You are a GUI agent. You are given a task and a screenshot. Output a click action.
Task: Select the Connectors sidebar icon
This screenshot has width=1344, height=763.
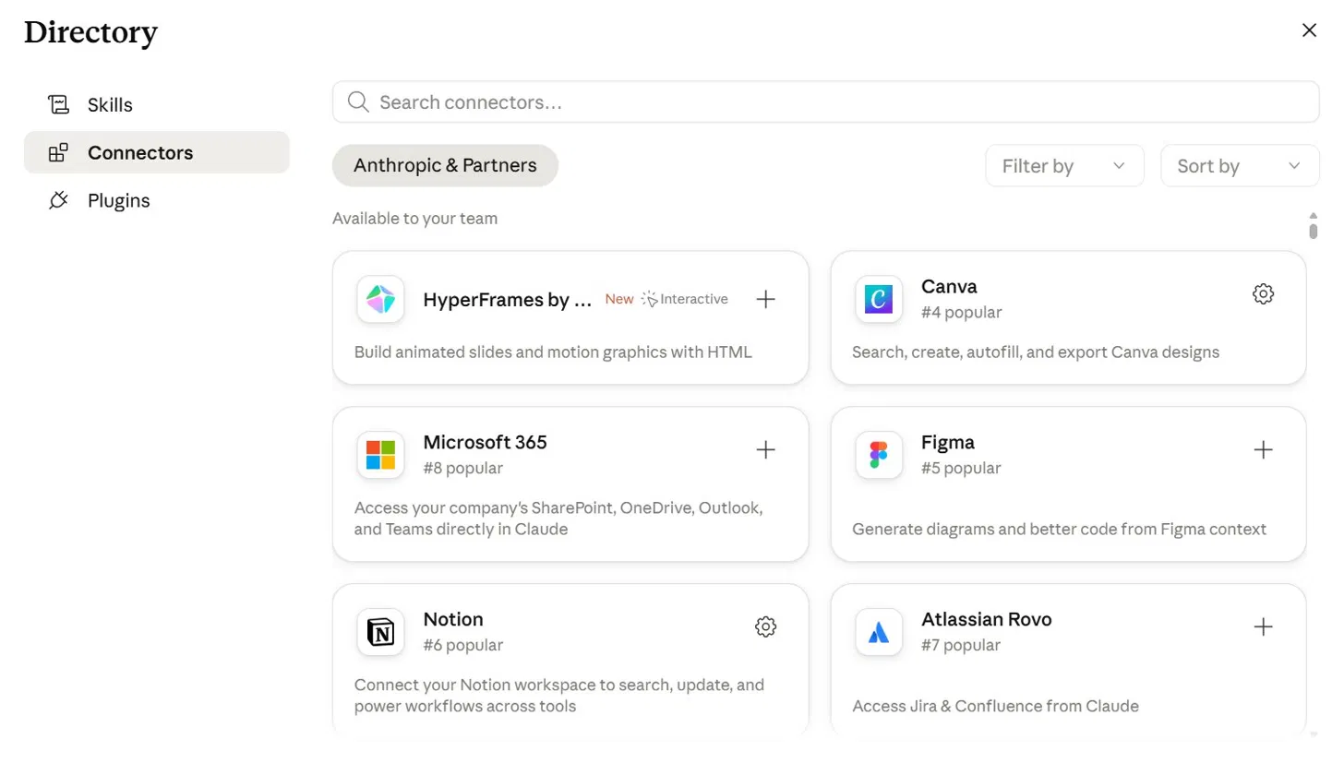(x=58, y=153)
